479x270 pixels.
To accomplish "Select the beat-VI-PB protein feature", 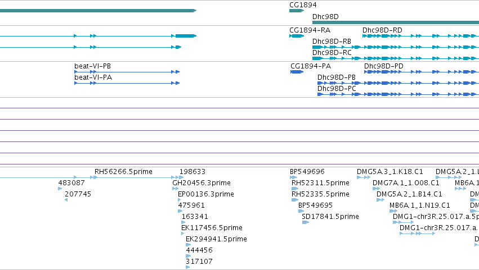I will [127, 72].
